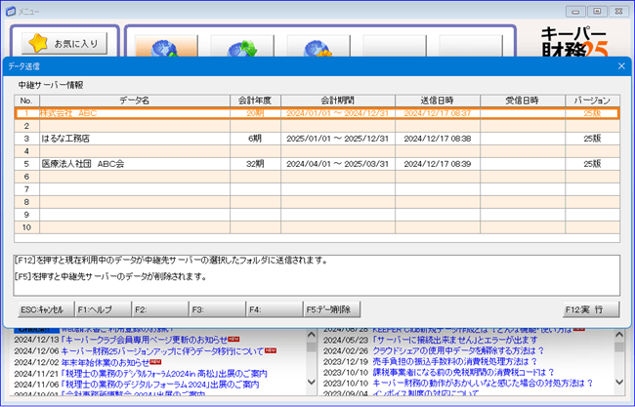Open the キーパー財務25バージョンアップ data migration link
Screen dimensions: 635x407
click(x=162, y=350)
